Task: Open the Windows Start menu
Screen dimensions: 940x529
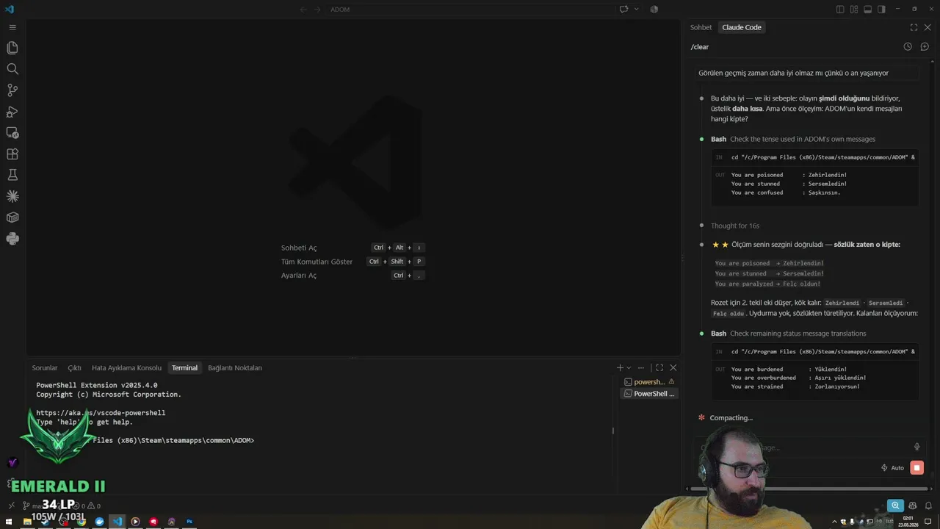Action: tap(8, 522)
